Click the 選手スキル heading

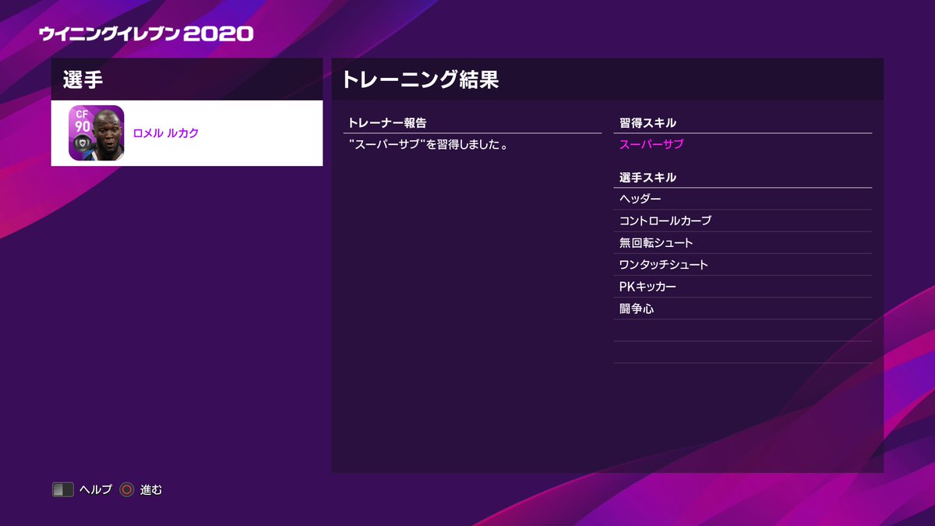click(x=647, y=178)
